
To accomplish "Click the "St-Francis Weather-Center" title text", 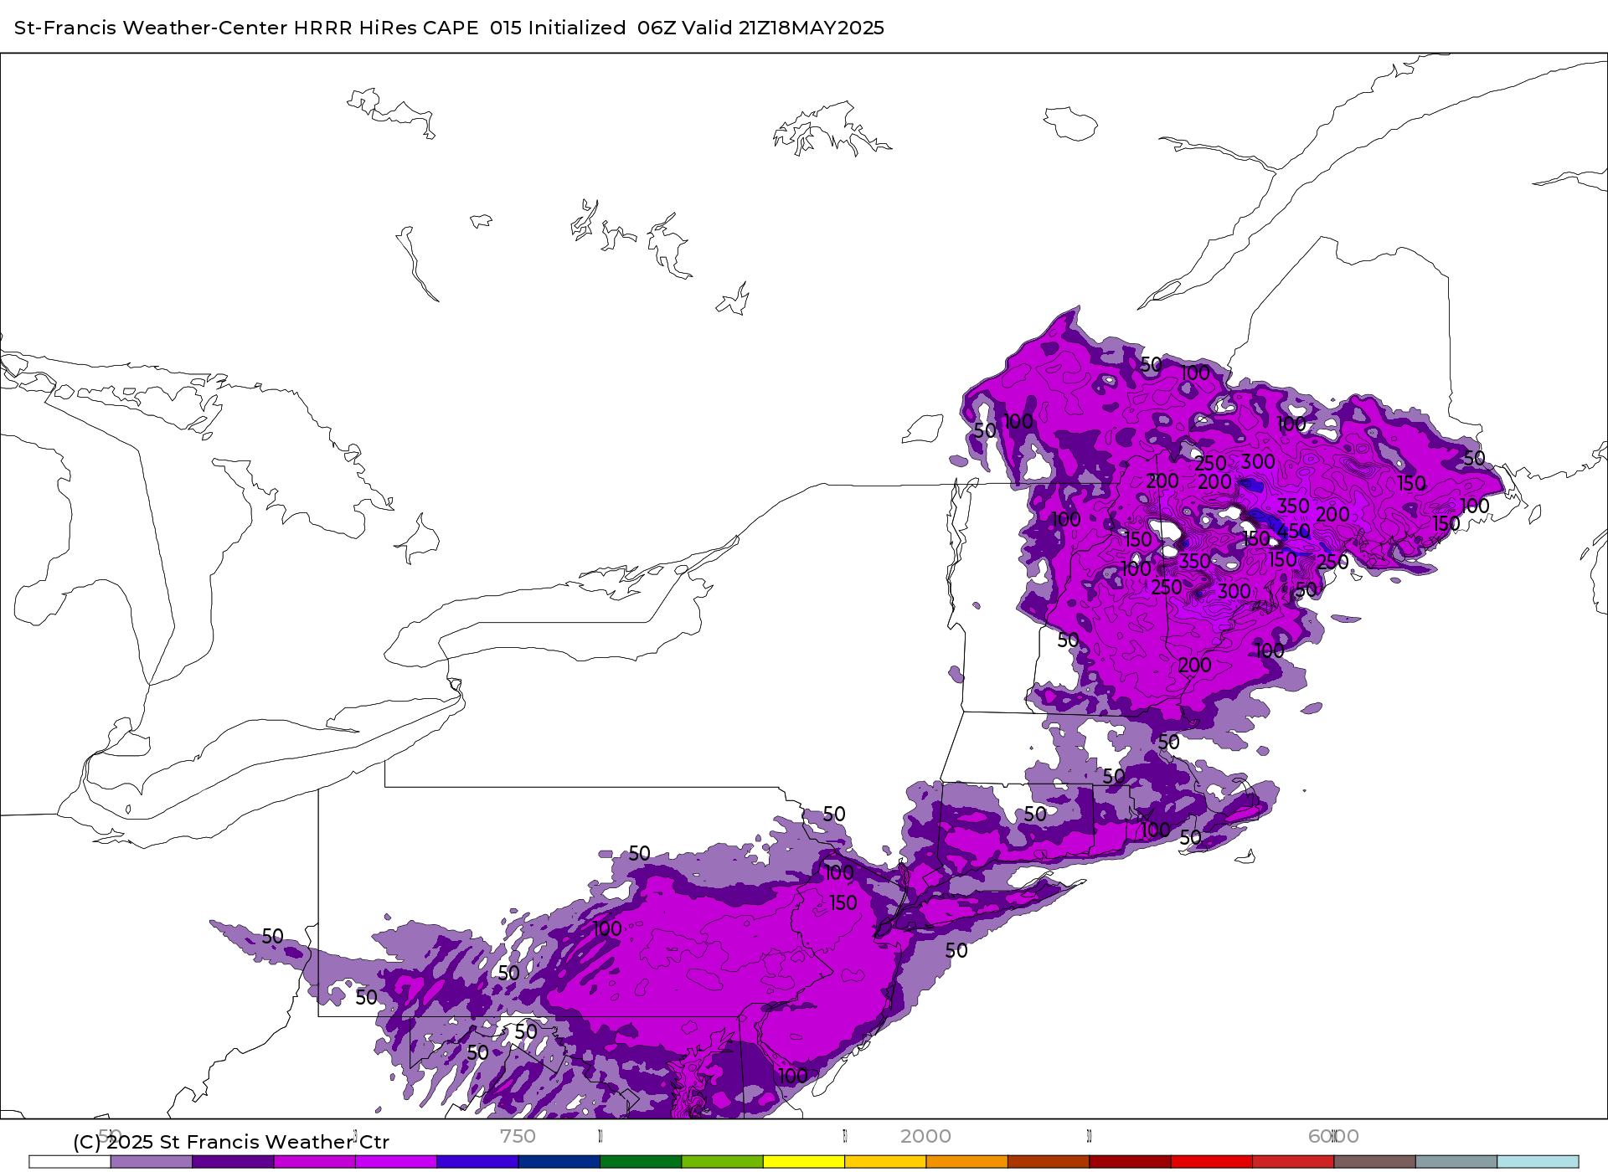I will pyautogui.click(x=152, y=28).
